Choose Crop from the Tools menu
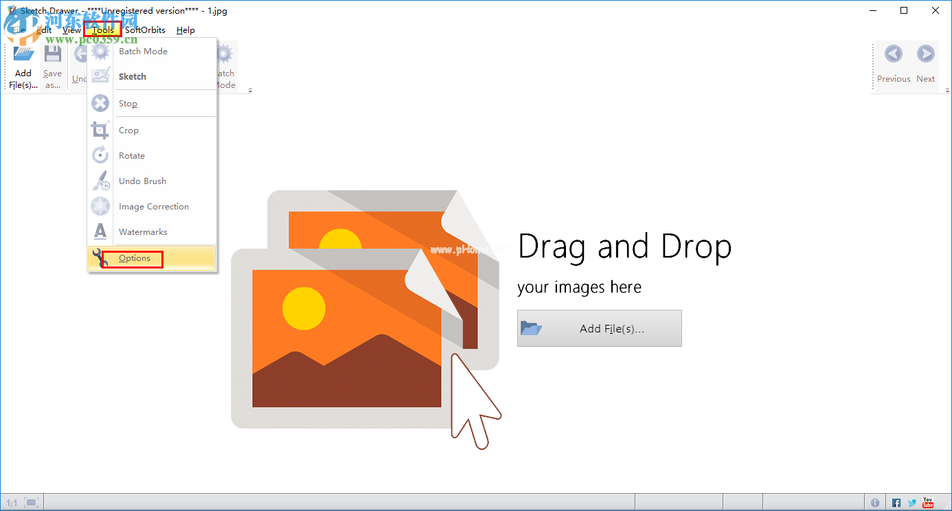The height and width of the screenshot is (511, 952). (128, 130)
